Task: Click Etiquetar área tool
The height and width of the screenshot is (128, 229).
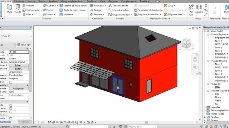Action: (x=174, y=15)
